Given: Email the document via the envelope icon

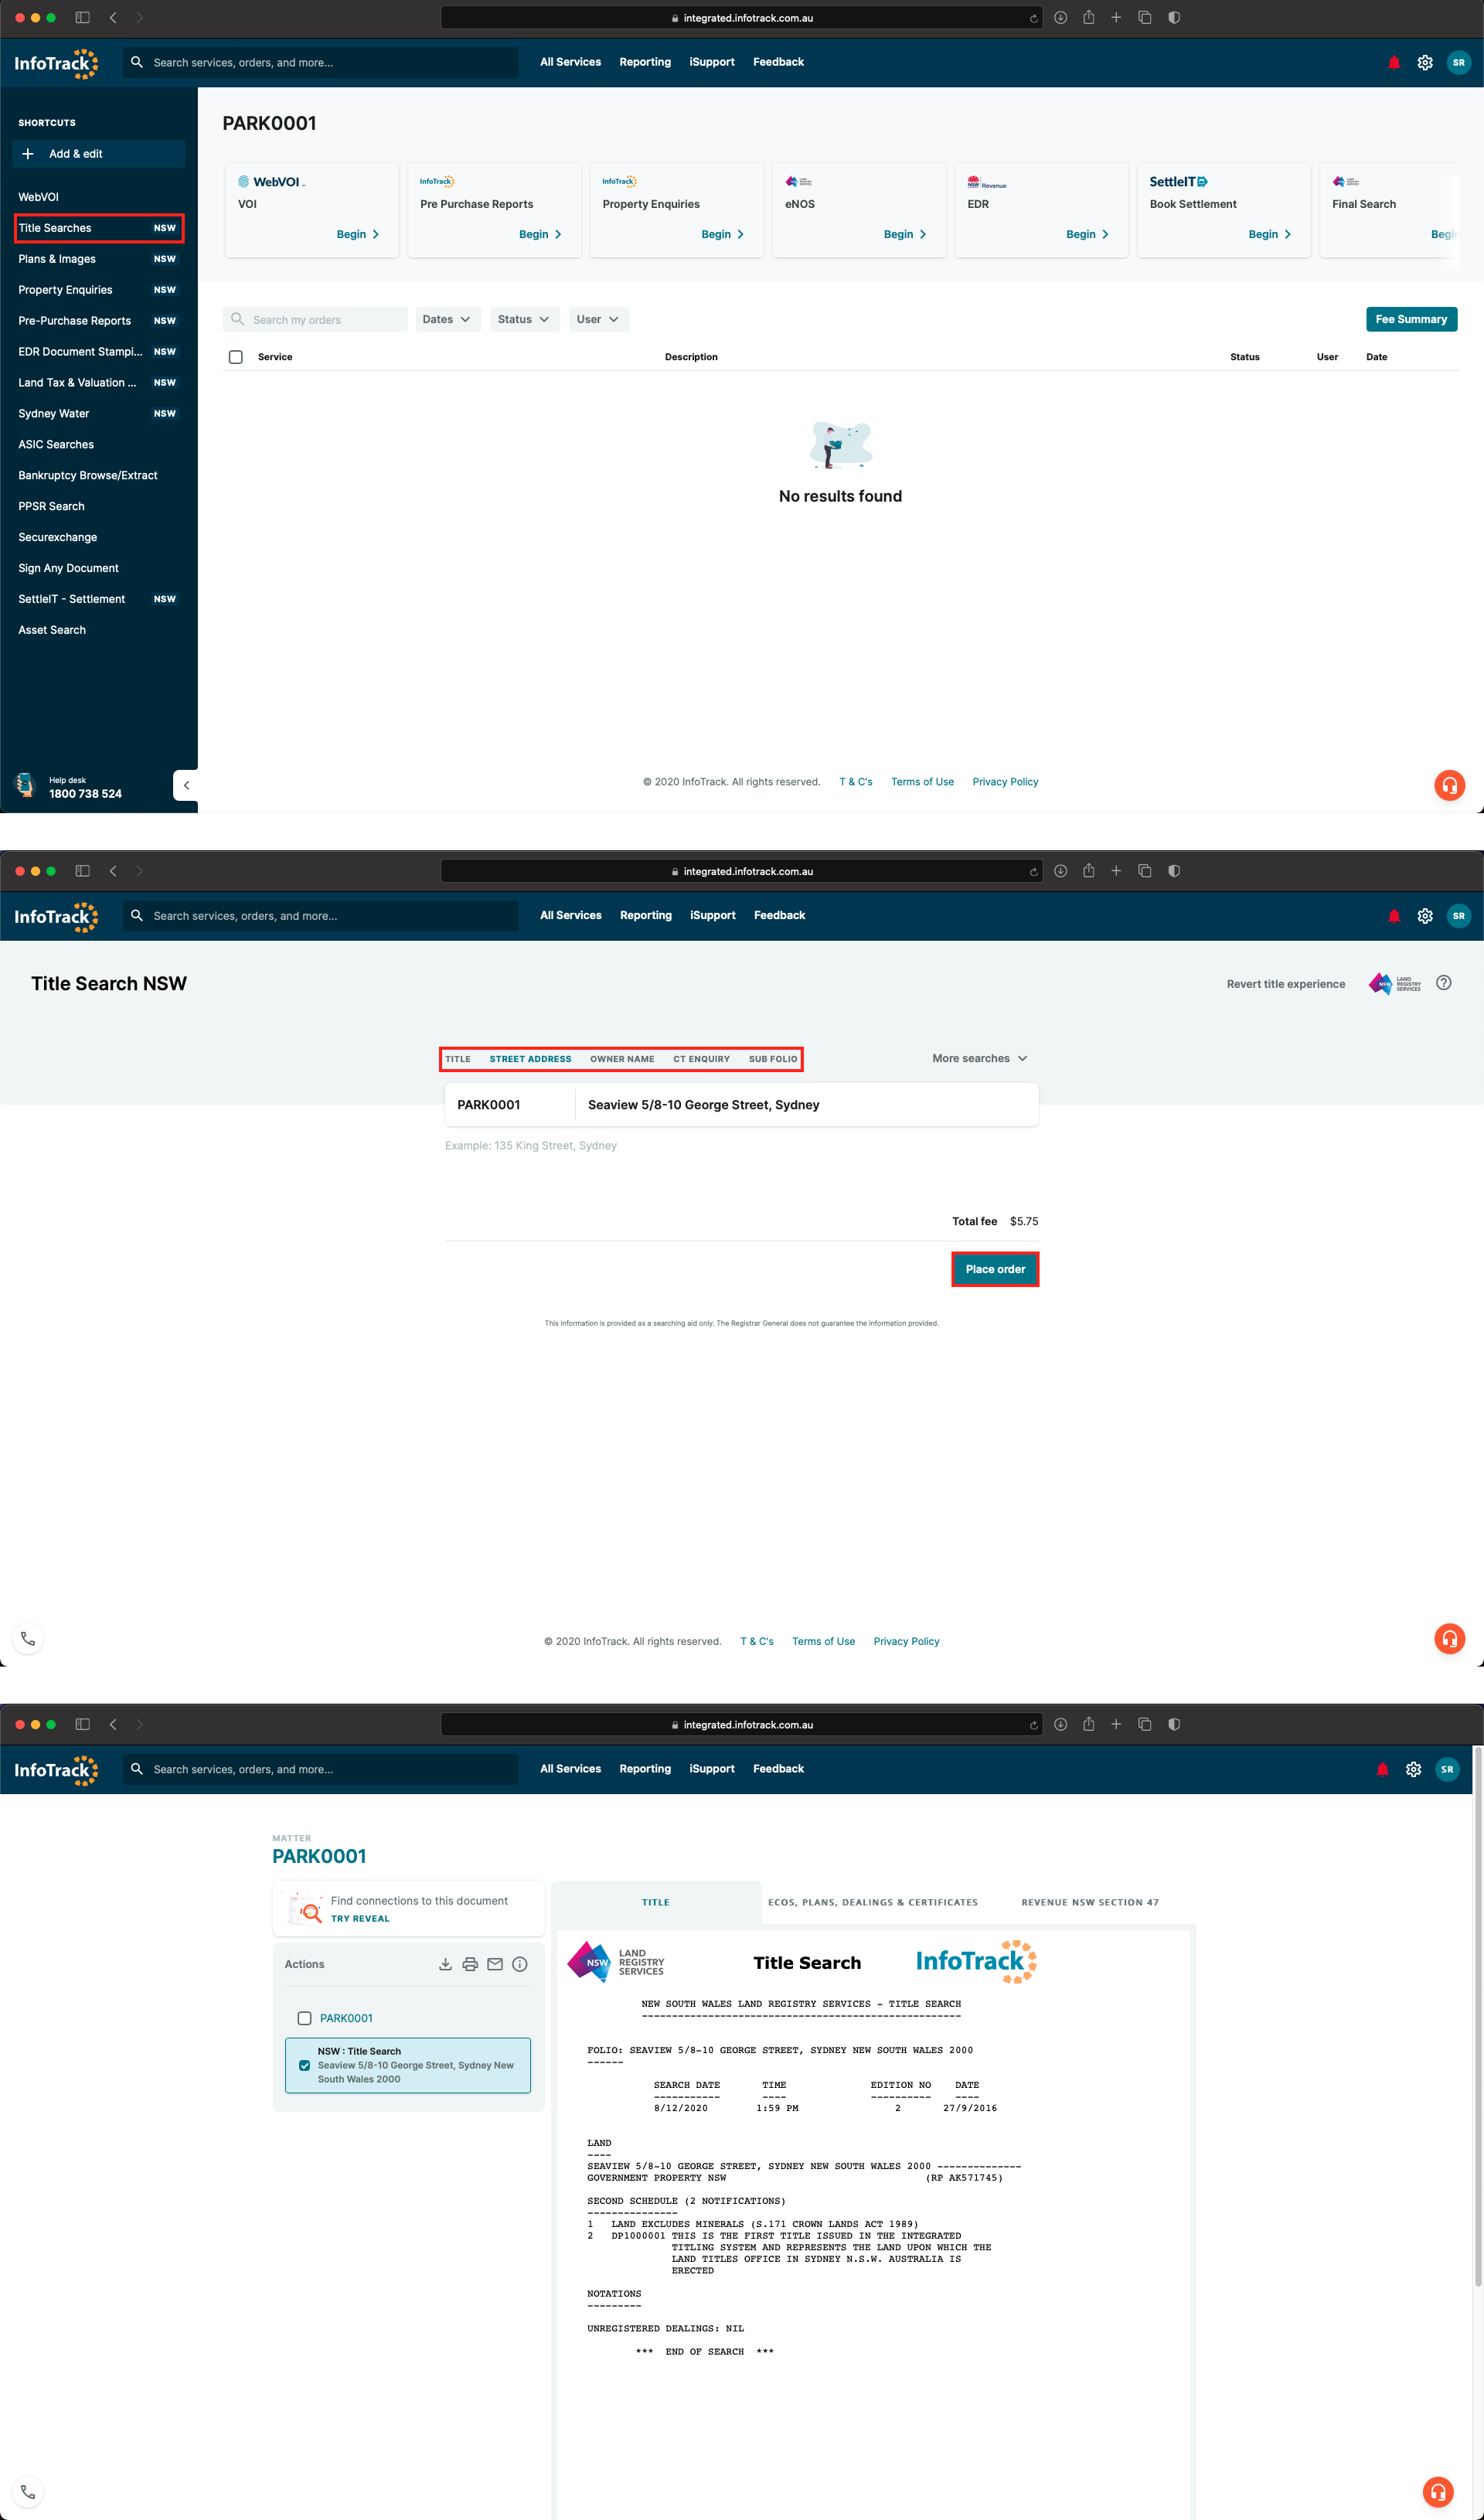Looking at the screenshot, I should coord(495,1964).
